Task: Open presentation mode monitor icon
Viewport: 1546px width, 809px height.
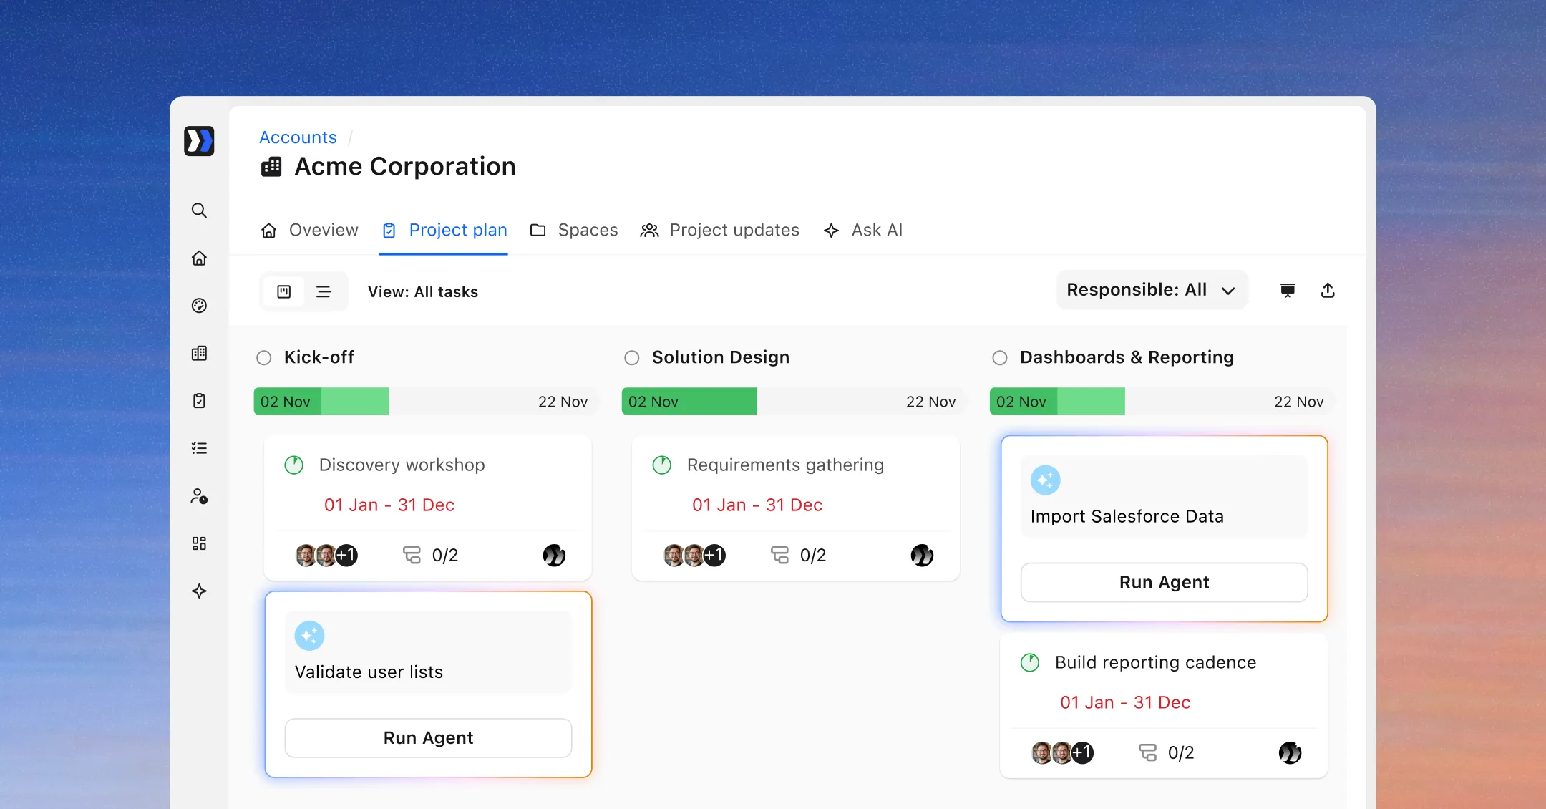Action: click(1288, 291)
